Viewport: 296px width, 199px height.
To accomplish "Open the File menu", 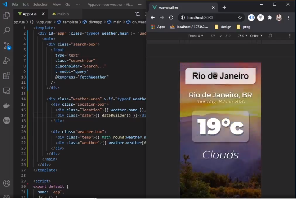I will coord(15,4).
